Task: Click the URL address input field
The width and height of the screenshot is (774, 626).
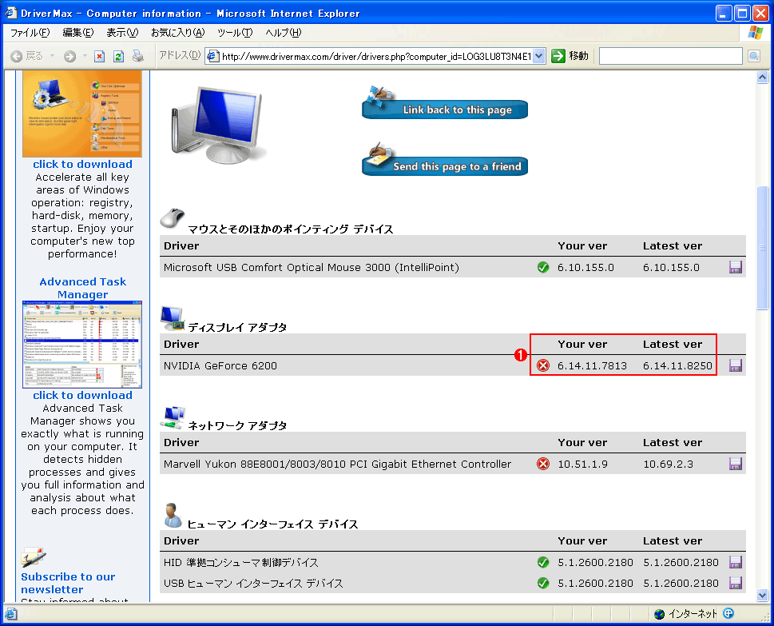Action: click(x=376, y=56)
